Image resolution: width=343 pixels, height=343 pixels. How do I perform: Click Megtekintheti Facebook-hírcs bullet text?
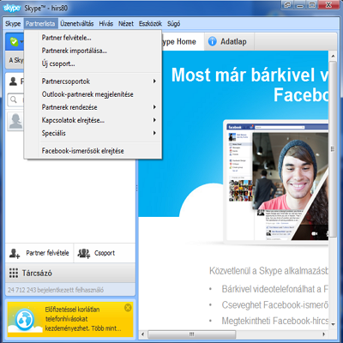[274, 321]
